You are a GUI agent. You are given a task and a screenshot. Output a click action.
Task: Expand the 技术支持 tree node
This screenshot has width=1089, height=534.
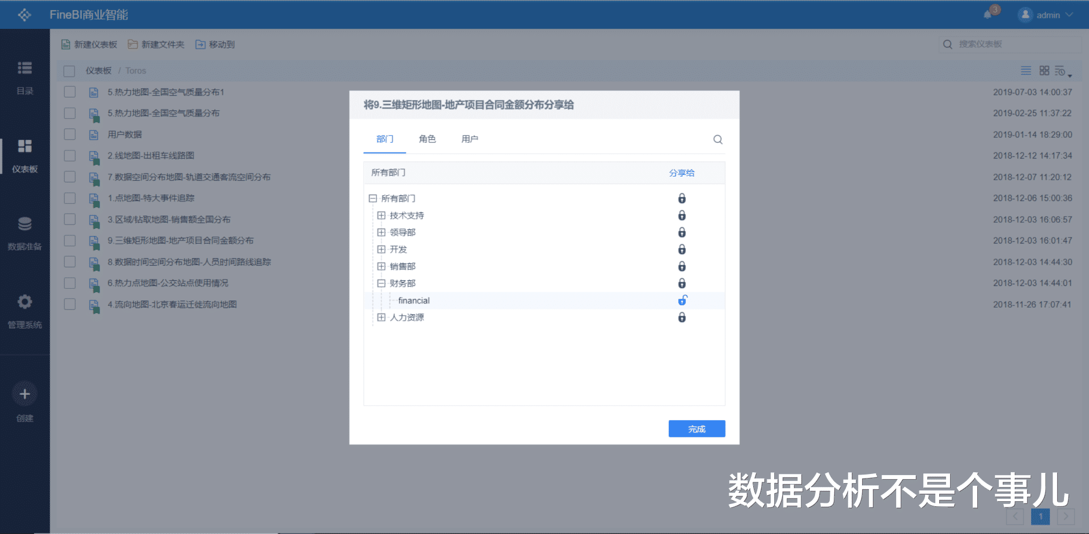pyautogui.click(x=381, y=215)
